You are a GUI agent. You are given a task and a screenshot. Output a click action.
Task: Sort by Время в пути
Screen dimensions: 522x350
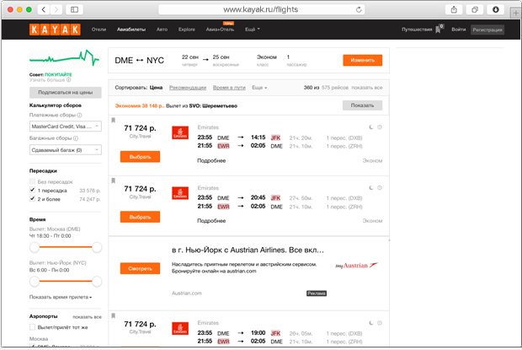click(x=229, y=88)
